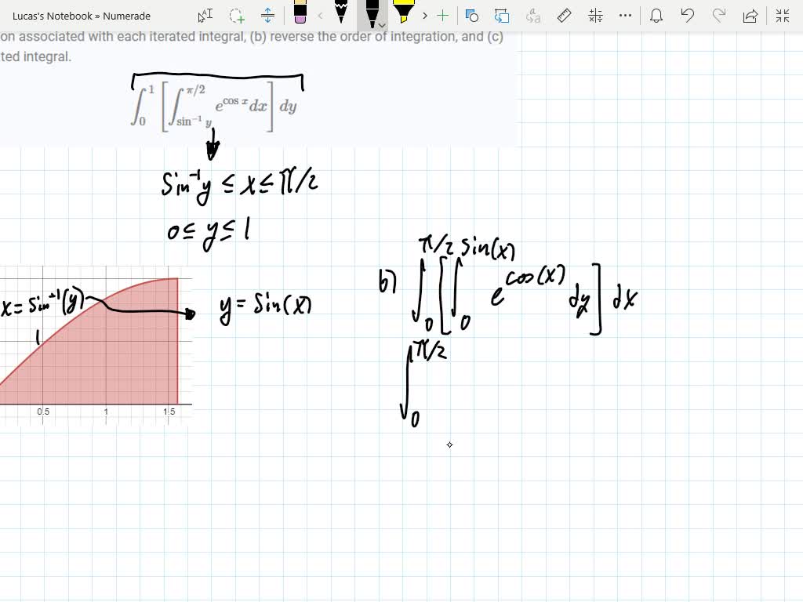Select the black pencil tool
Viewport: 803px width, 602px height.
341,14
